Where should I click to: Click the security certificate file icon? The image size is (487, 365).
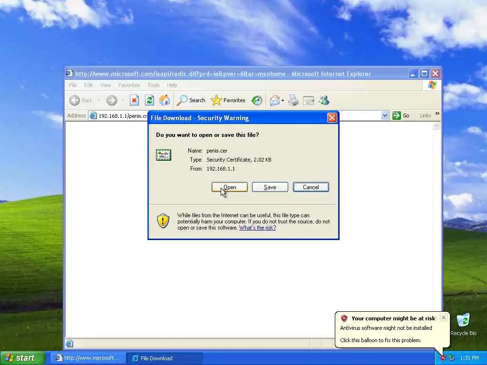pos(164,155)
